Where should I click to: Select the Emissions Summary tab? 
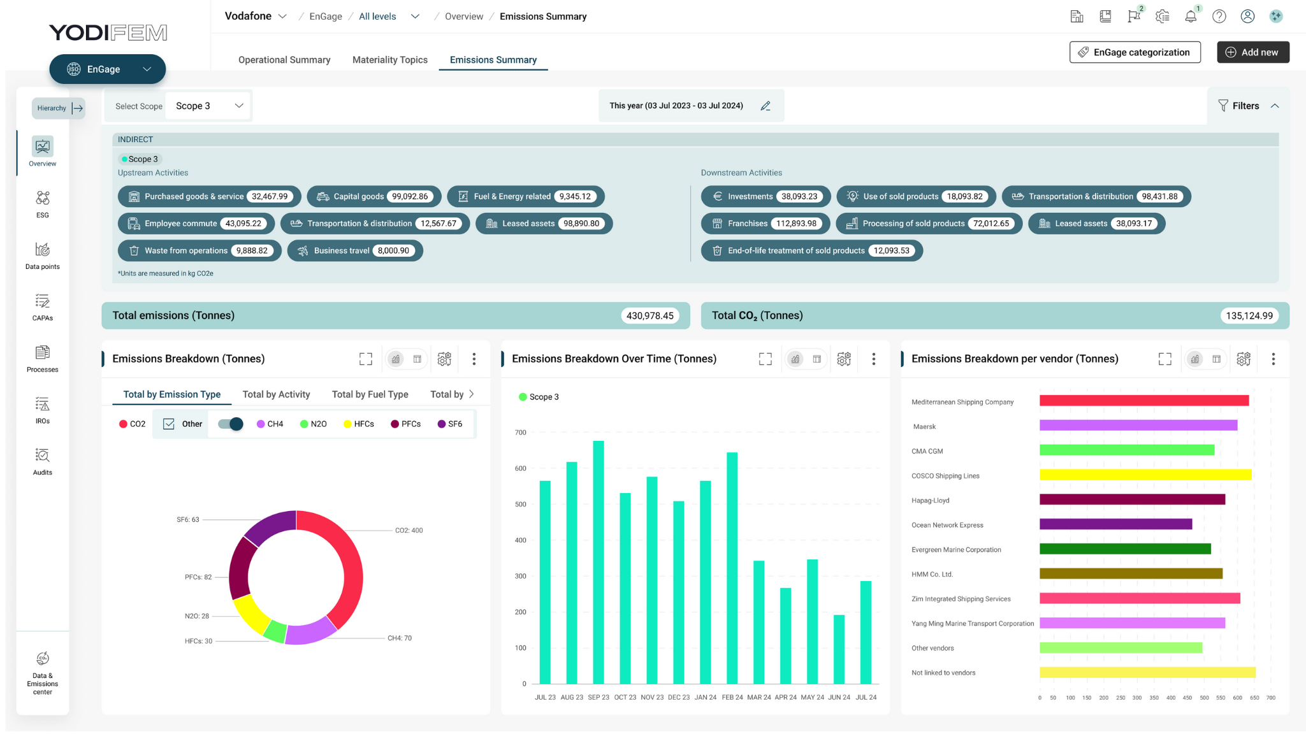click(x=493, y=60)
